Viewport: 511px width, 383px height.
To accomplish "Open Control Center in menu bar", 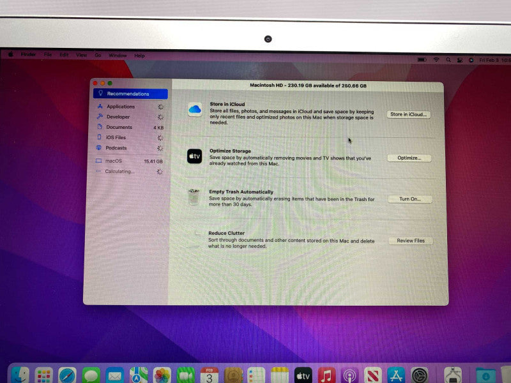I will tap(460, 60).
